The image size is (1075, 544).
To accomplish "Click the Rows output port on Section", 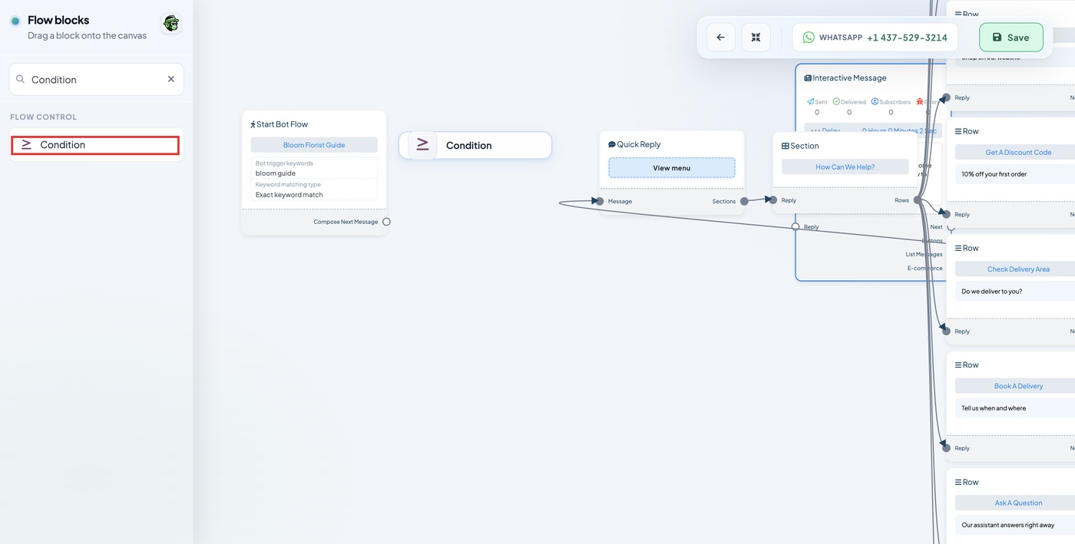I will [x=918, y=200].
